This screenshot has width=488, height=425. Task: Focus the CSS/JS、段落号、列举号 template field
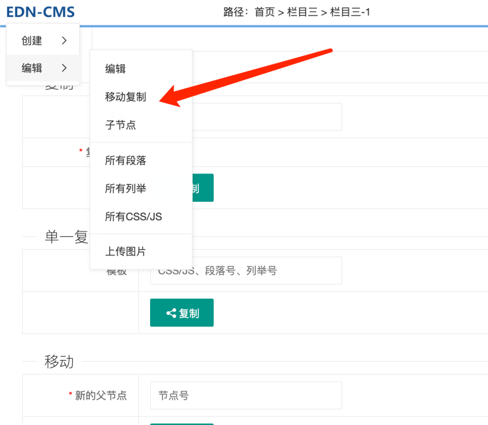(x=246, y=271)
